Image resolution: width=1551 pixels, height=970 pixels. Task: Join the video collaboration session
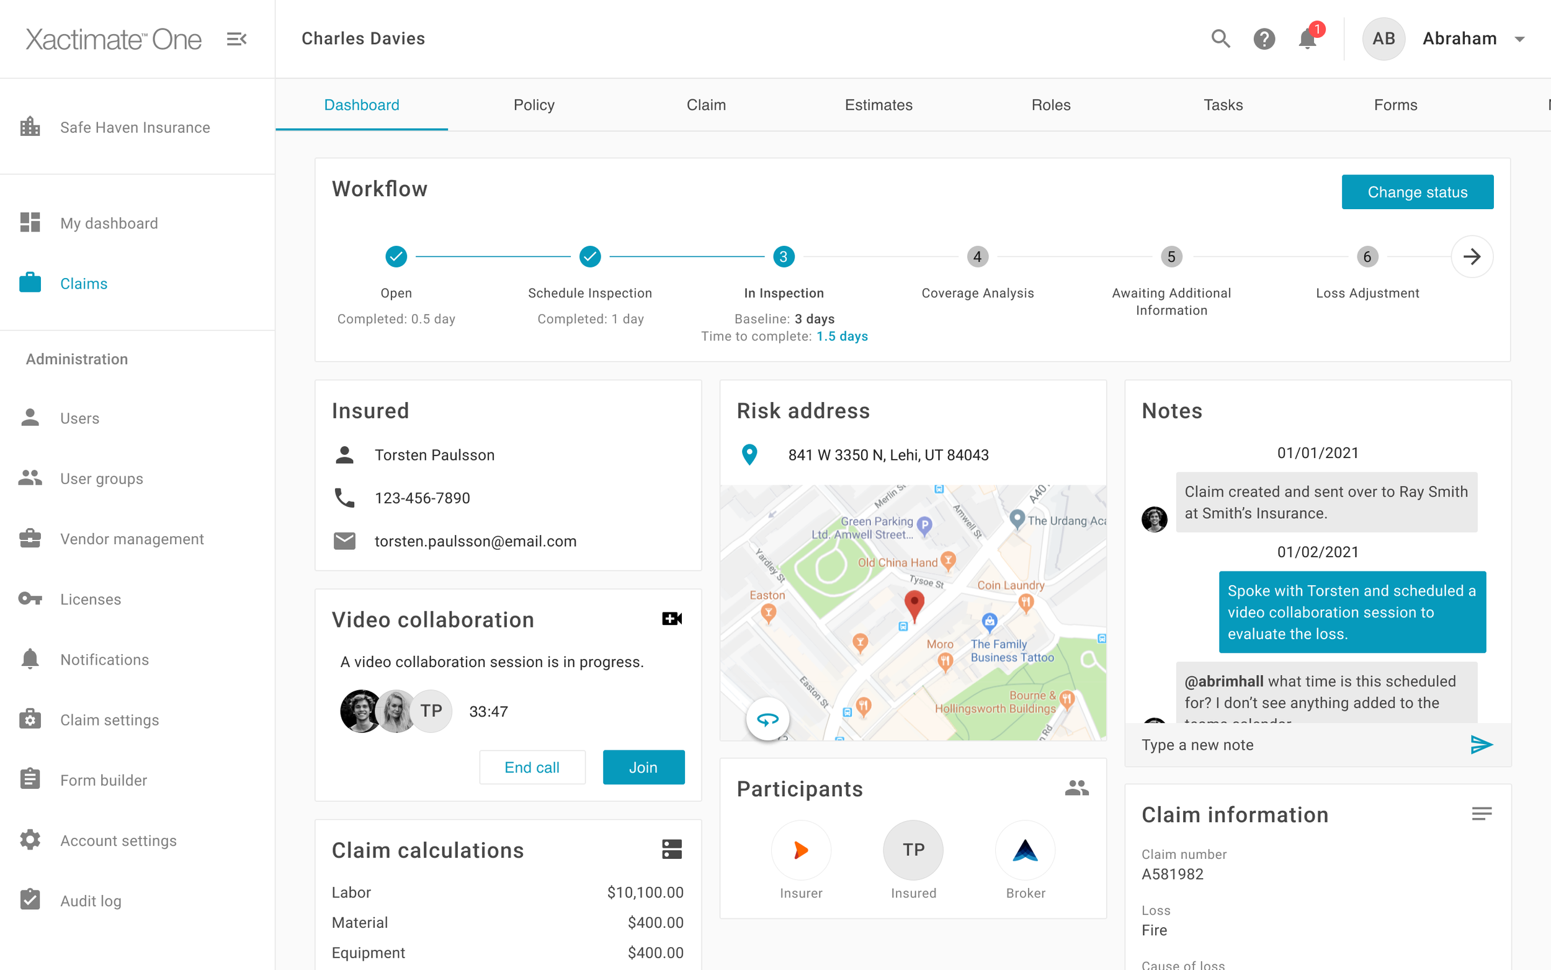point(643,767)
